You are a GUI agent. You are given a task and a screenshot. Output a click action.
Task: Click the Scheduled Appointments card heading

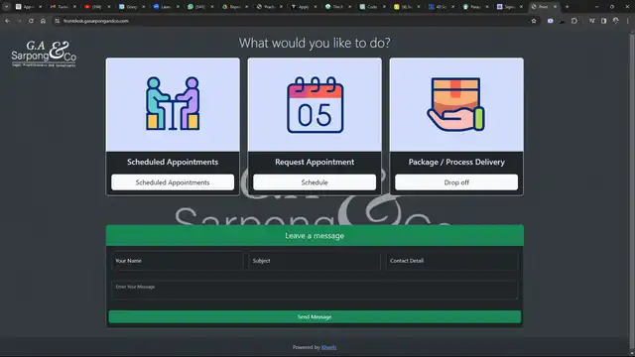click(173, 162)
